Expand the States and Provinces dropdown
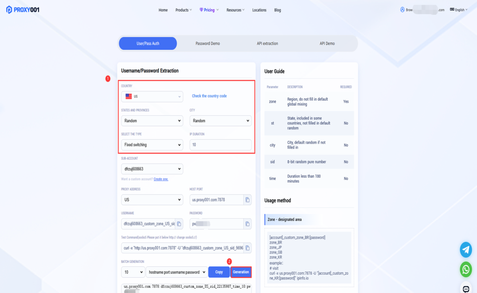Screen dimensions: 477x293 (x=152, y=121)
